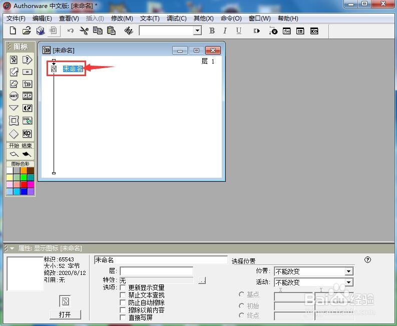Open the 帮助(H) menu

(288, 19)
